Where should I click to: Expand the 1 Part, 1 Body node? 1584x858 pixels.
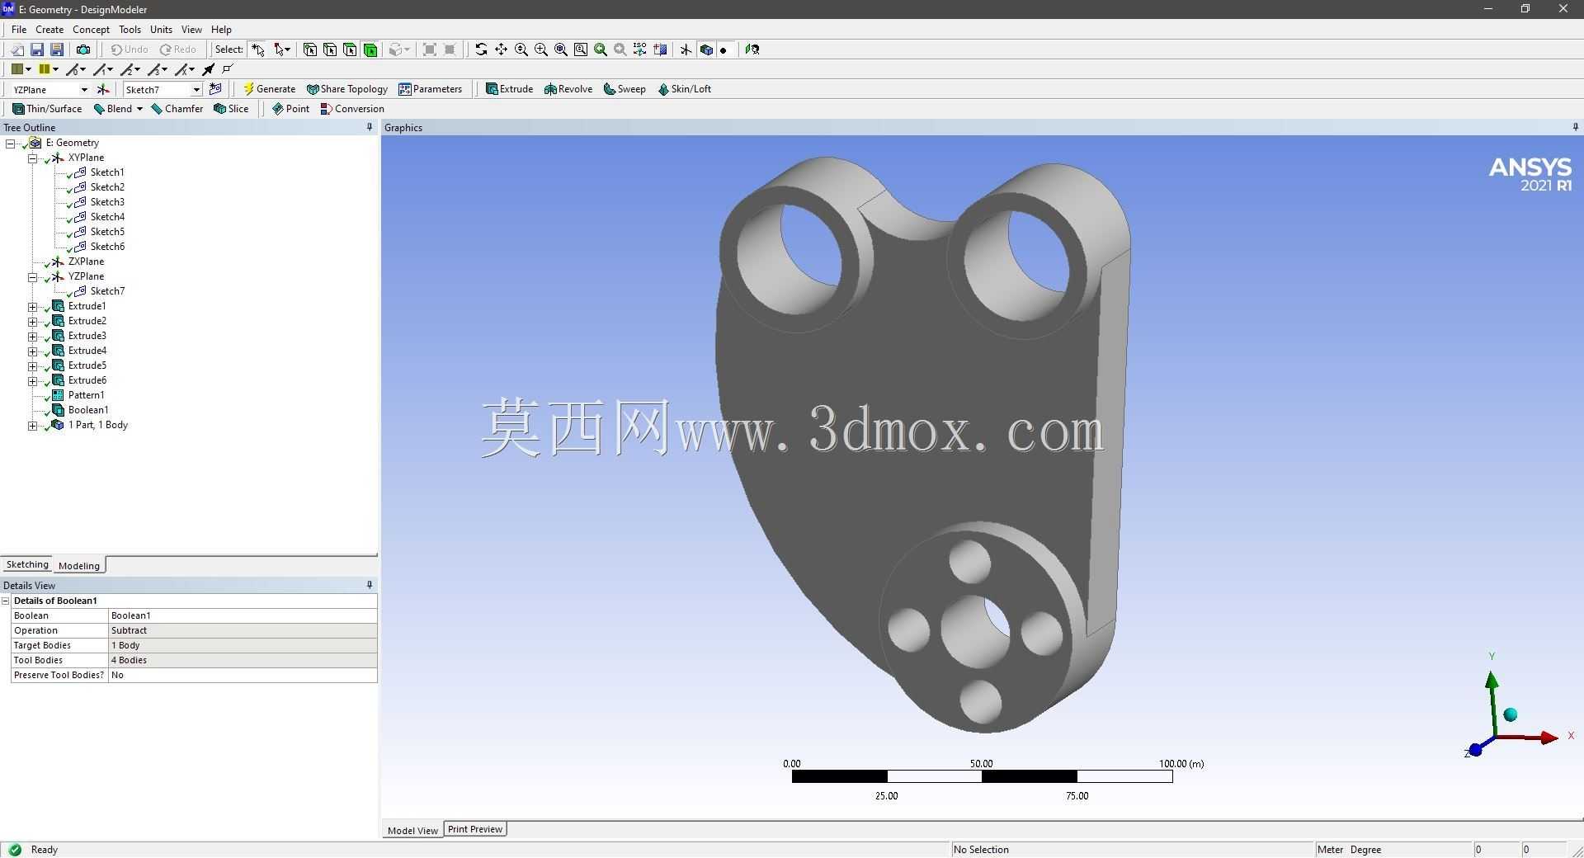tap(33, 425)
